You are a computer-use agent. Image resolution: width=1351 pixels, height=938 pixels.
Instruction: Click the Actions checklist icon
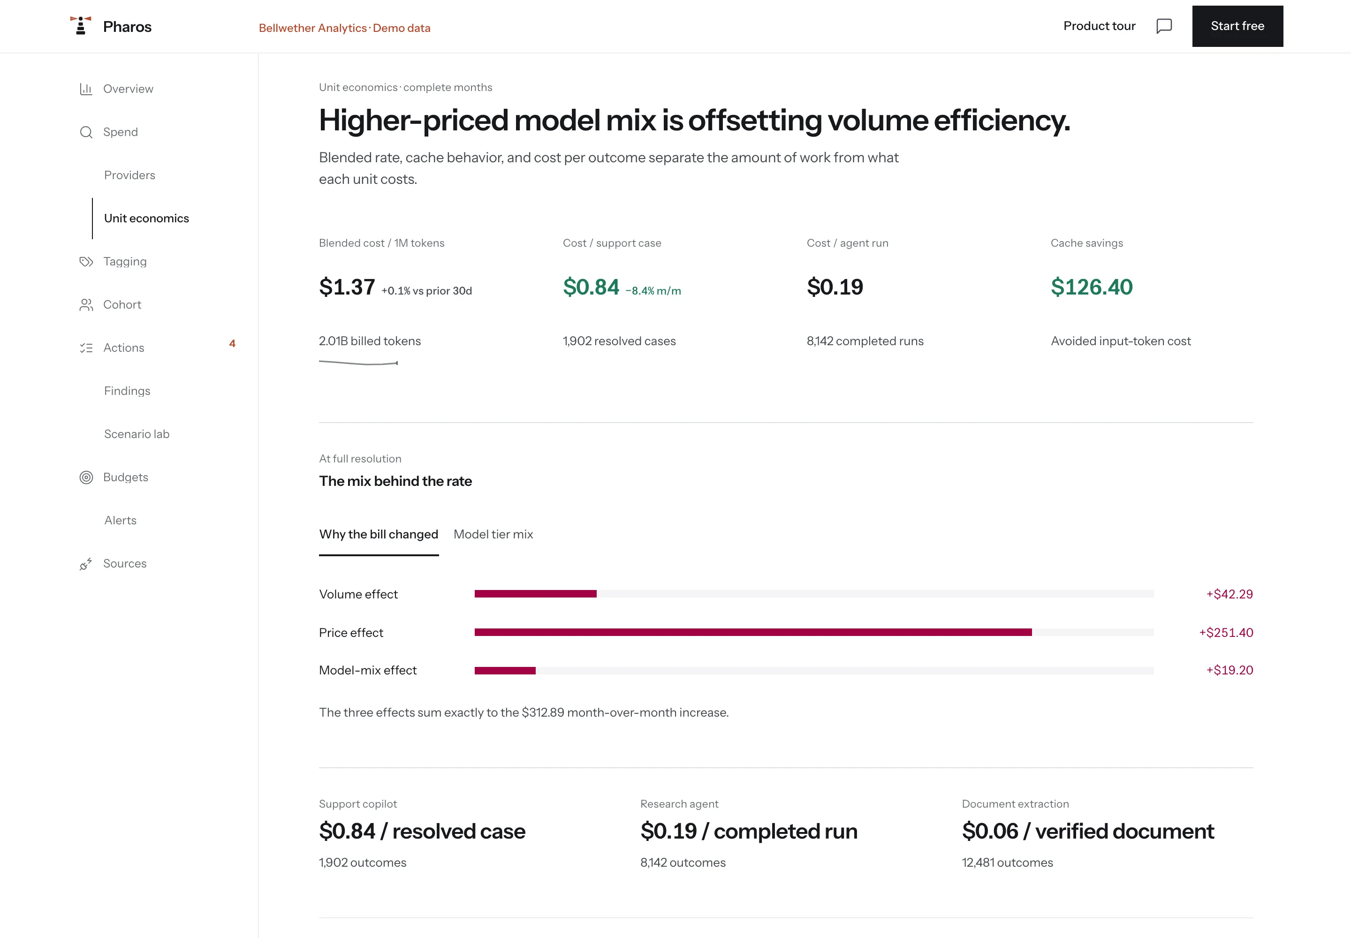click(86, 348)
